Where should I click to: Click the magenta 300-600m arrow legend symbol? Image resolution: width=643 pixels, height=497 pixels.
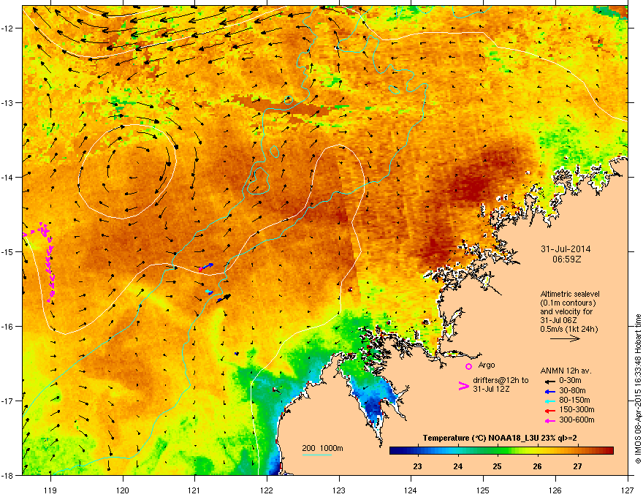[x=550, y=420]
